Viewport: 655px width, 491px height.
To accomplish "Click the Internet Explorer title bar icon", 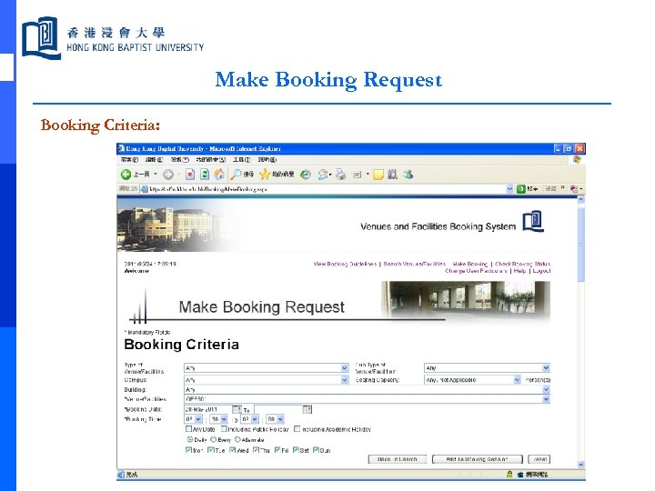I will click(x=121, y=148).
